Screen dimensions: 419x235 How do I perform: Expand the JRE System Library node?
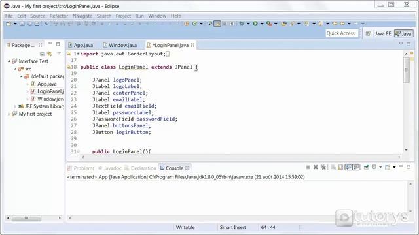click(x=15, y=106)
